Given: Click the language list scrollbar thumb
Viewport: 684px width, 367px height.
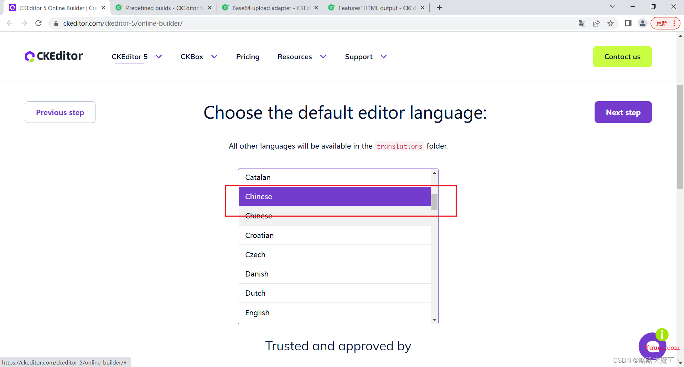Looking at the screenshot, I should pyautogui.click(x=434, y=202).
